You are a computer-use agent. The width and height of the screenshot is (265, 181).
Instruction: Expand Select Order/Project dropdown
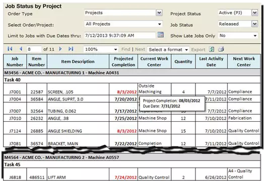point(159,24)
